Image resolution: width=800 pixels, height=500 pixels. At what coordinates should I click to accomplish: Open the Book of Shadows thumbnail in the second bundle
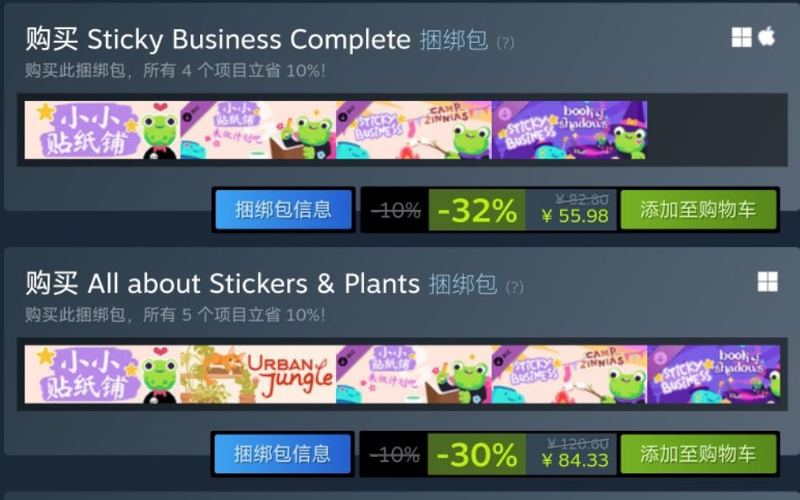coord(714,375)
